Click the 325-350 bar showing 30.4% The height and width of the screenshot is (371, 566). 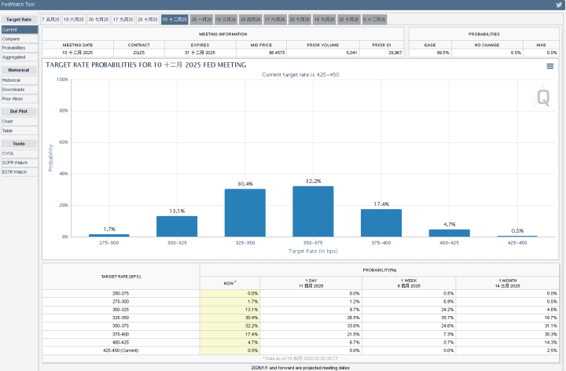point(244,213)
